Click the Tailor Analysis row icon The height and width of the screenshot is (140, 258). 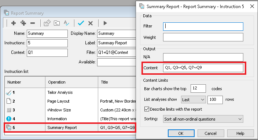tap(8, 93)
